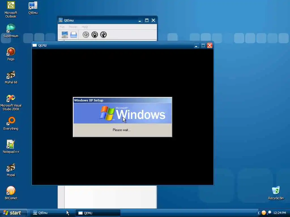
Task: Minimize the QtEmu window
Action: point(140,20)
